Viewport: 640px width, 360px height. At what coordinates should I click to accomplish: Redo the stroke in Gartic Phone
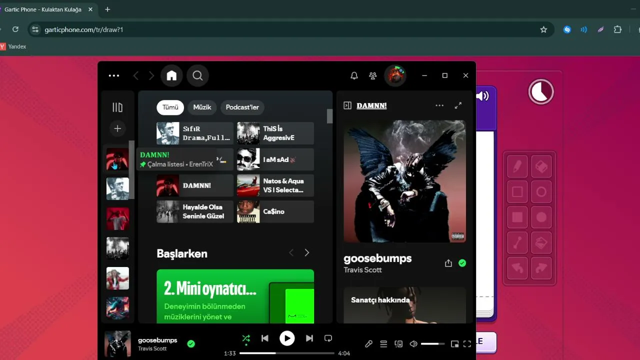[541, 268]
